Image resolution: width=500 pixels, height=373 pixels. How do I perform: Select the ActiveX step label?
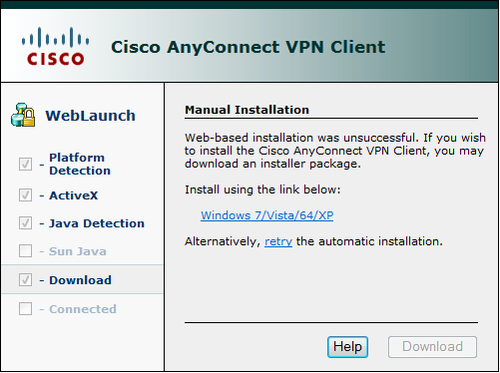(74, 195)
